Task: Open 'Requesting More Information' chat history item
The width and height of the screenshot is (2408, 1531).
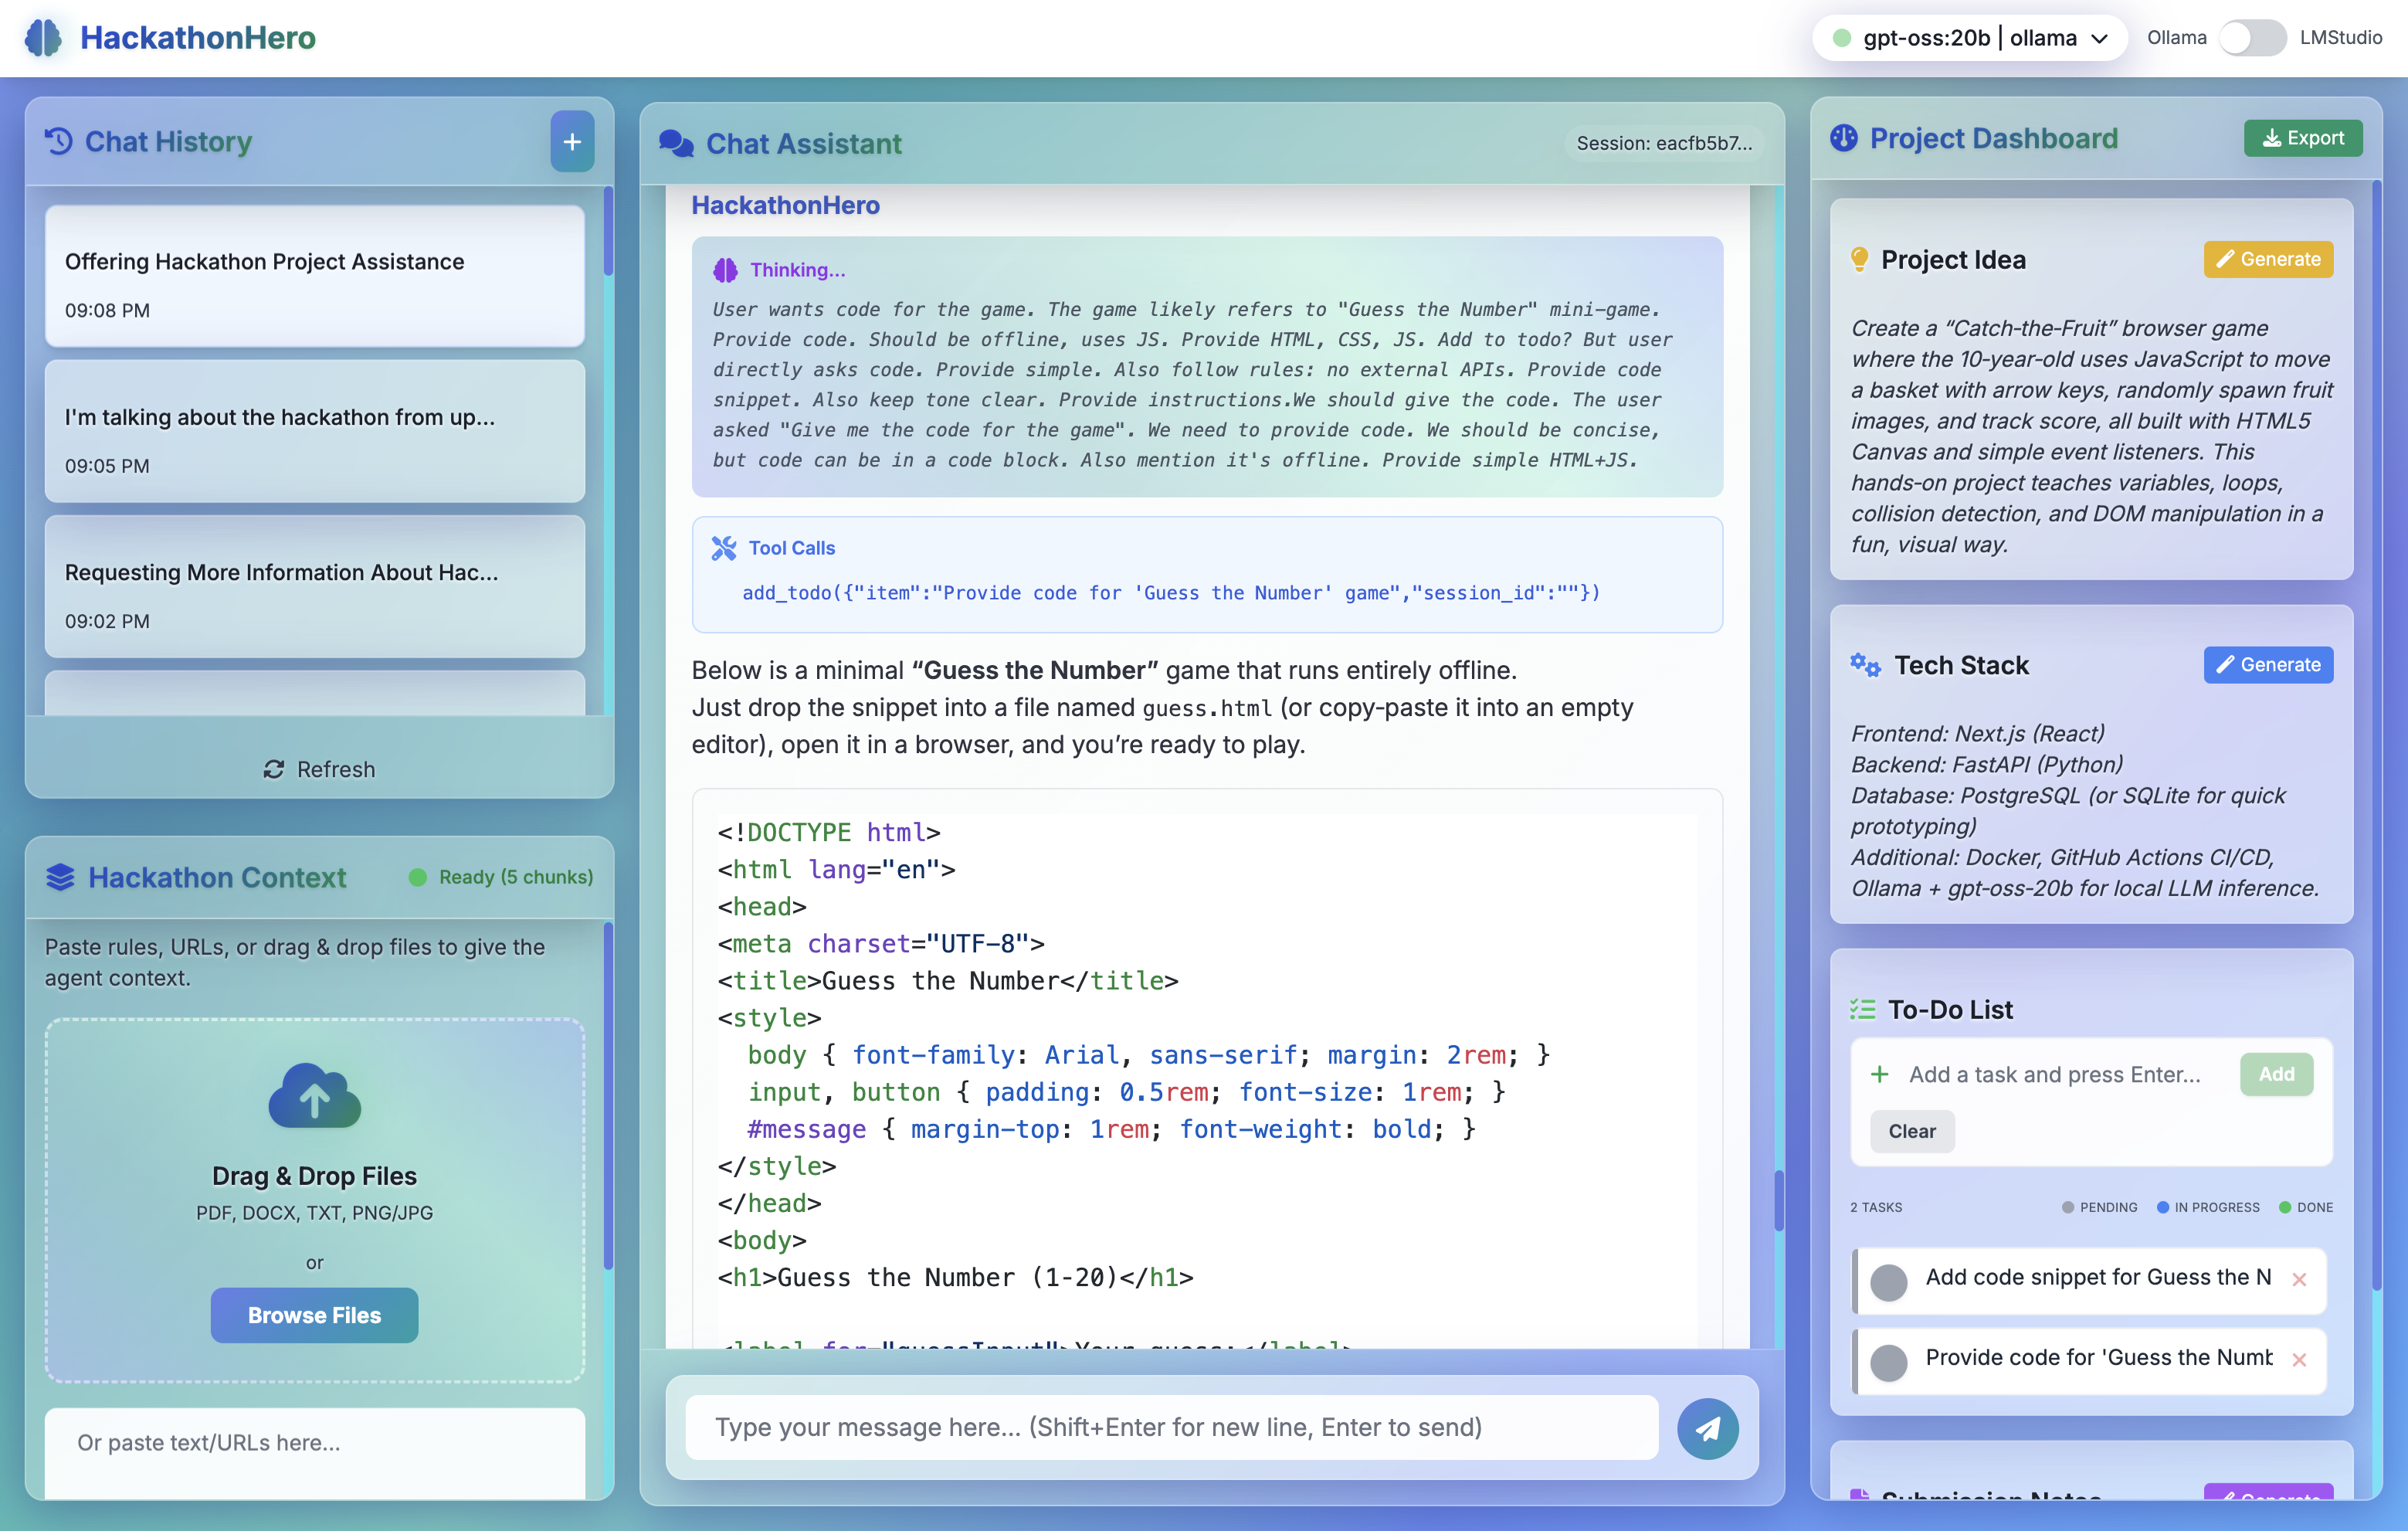Action: click(x=314, y=588)
